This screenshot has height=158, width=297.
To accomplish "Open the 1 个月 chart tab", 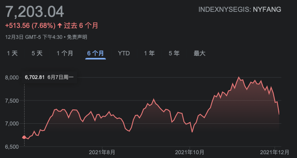I will click(x=65, y=53).
